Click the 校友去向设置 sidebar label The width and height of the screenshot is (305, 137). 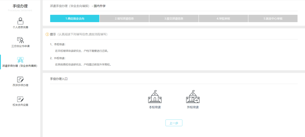tap(20, 105)
